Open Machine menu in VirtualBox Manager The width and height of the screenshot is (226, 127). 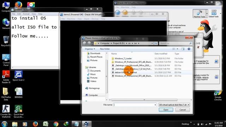tap(125, 7)
